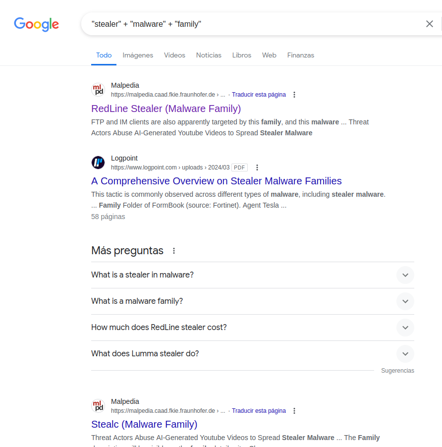Expand "How much does RedLine stealer cost?"

click(405, 328)
